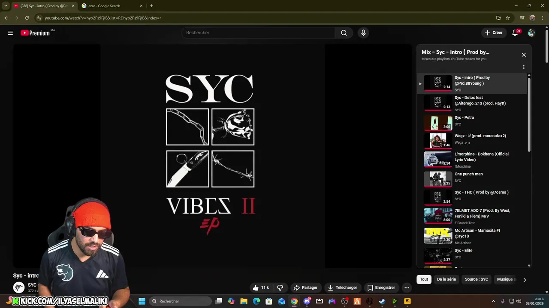Open Discord from the taskbar

307,301
